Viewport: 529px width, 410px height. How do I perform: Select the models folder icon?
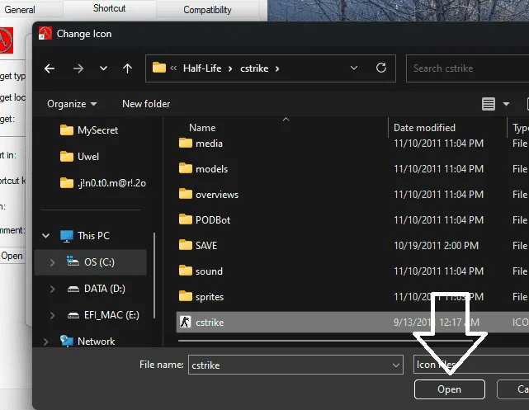click(185, 168)
